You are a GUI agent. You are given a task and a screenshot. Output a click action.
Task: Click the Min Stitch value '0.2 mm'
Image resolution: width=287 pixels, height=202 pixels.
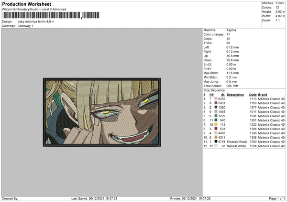(x=232, y=77)
